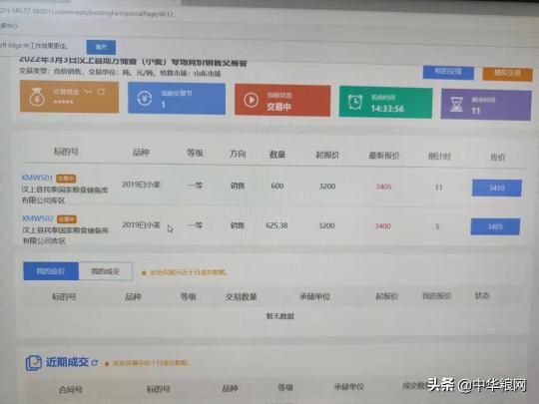Click 暂无数据 empty table message
Viewport: 539px width, 404px height.
[280, 316]
